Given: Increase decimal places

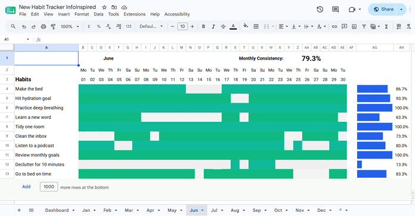Looking at the screenshot, I should pos(118,26).
